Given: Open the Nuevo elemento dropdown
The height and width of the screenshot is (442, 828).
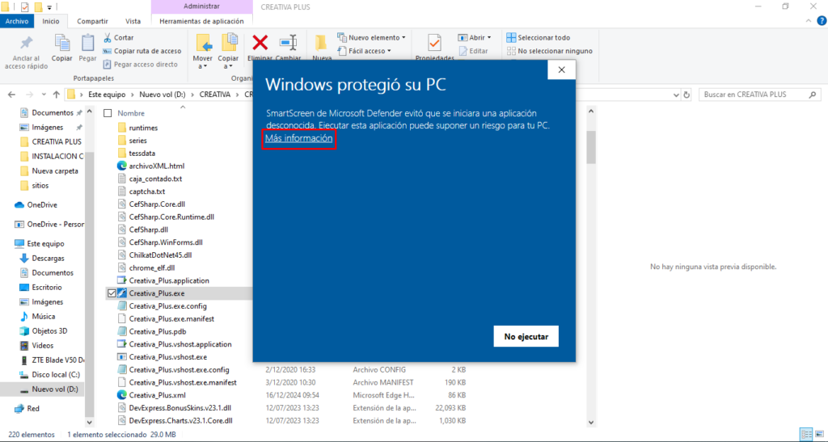Looking at the screenshot, I should pos(372,38).
